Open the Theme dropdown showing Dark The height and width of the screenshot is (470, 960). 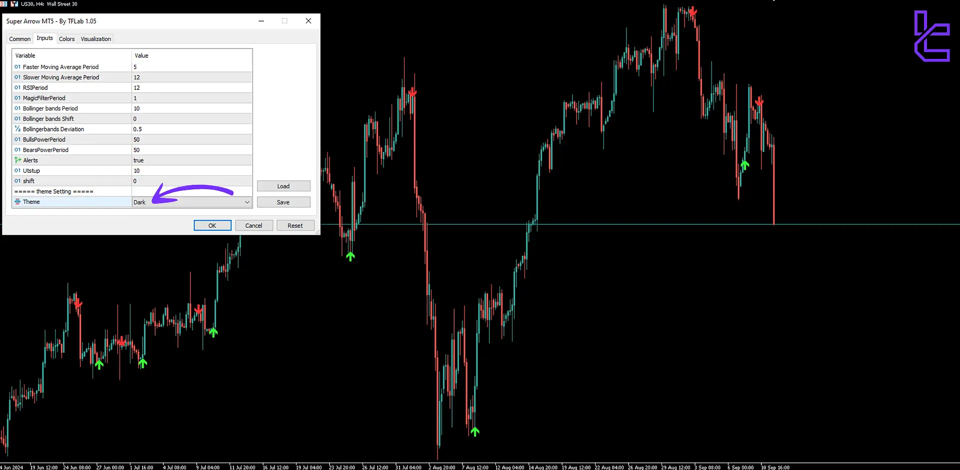point(190,202)
